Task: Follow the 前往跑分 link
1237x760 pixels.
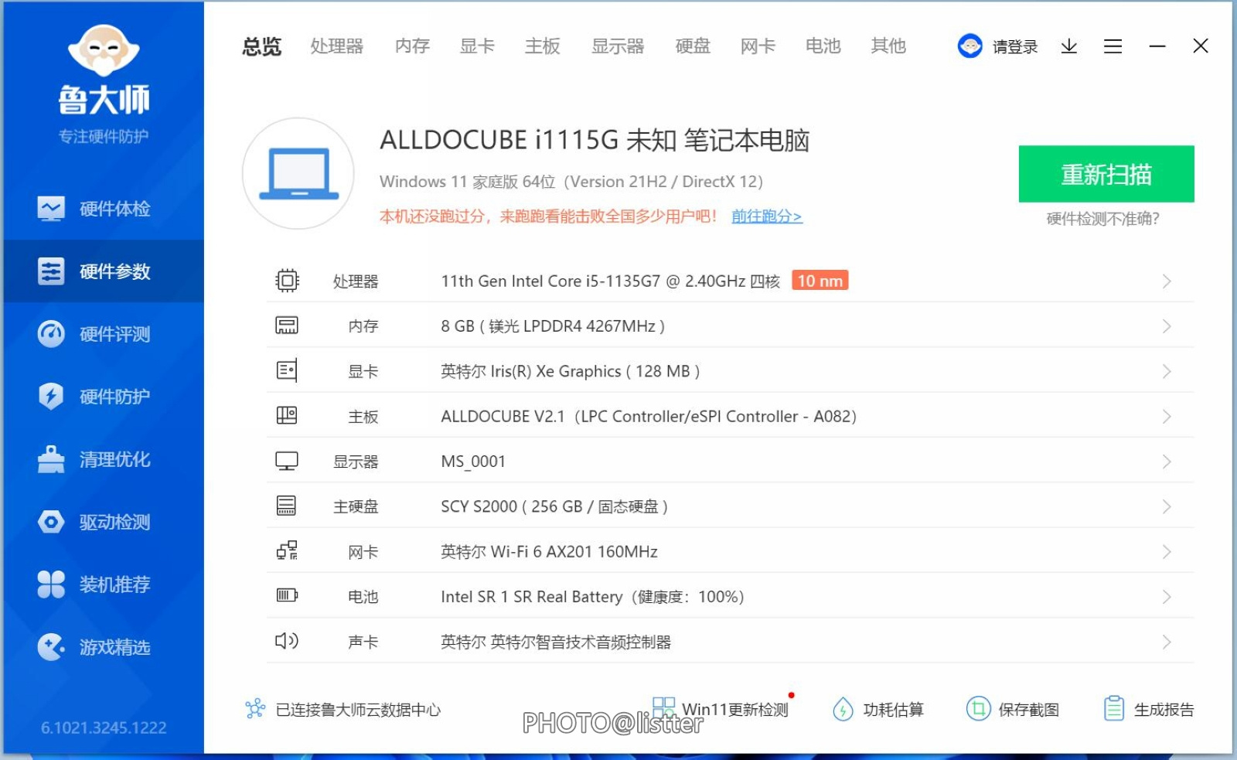Action: coord(766,216)
